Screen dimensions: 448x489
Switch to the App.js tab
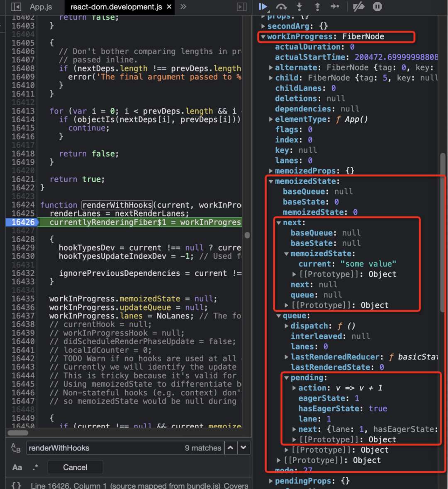pyautogui.click(x=41, y=7)
